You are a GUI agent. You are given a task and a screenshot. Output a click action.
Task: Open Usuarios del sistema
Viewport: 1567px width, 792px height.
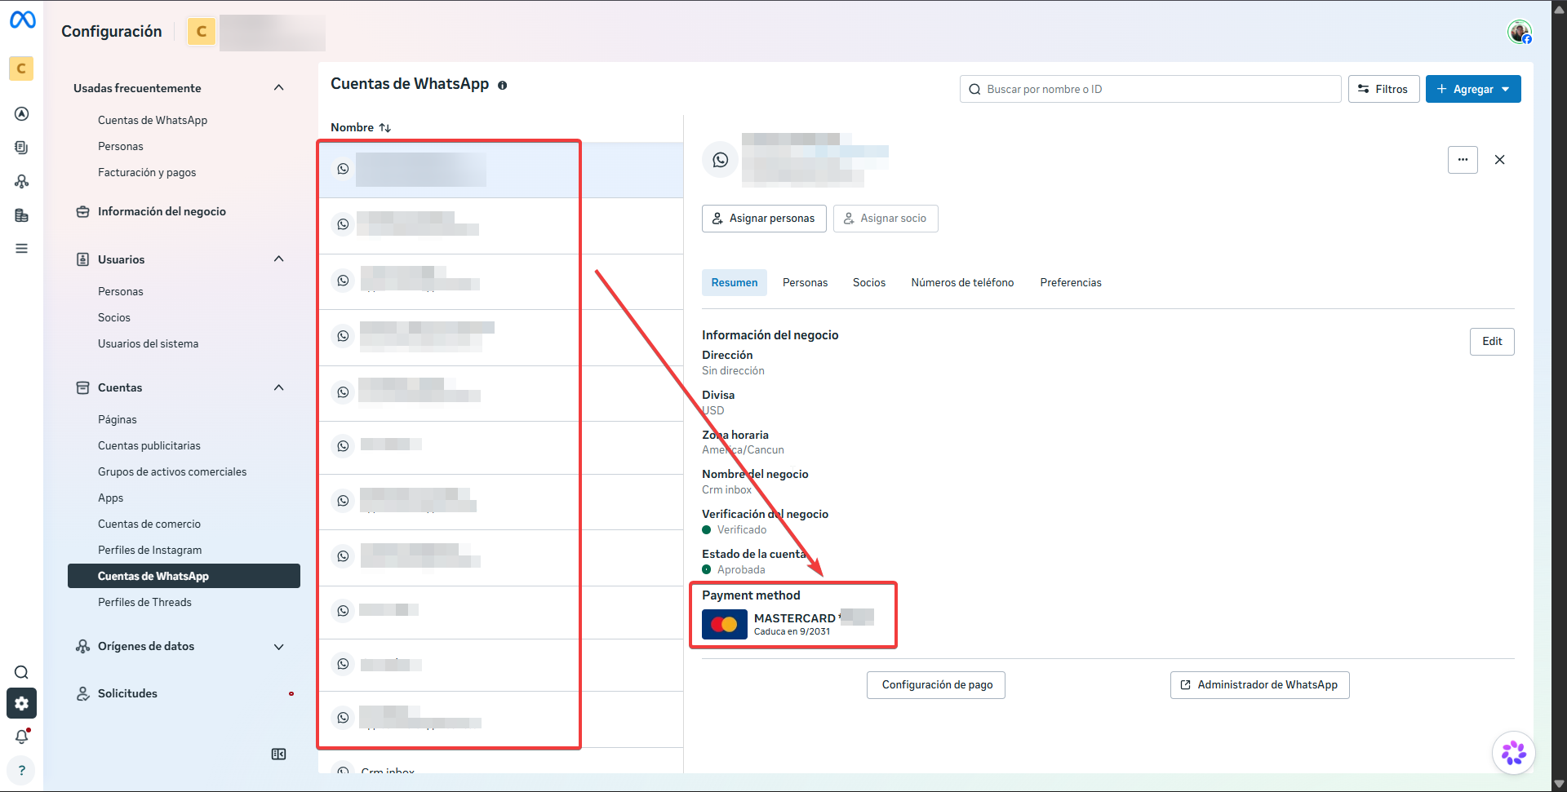(148, 343)
